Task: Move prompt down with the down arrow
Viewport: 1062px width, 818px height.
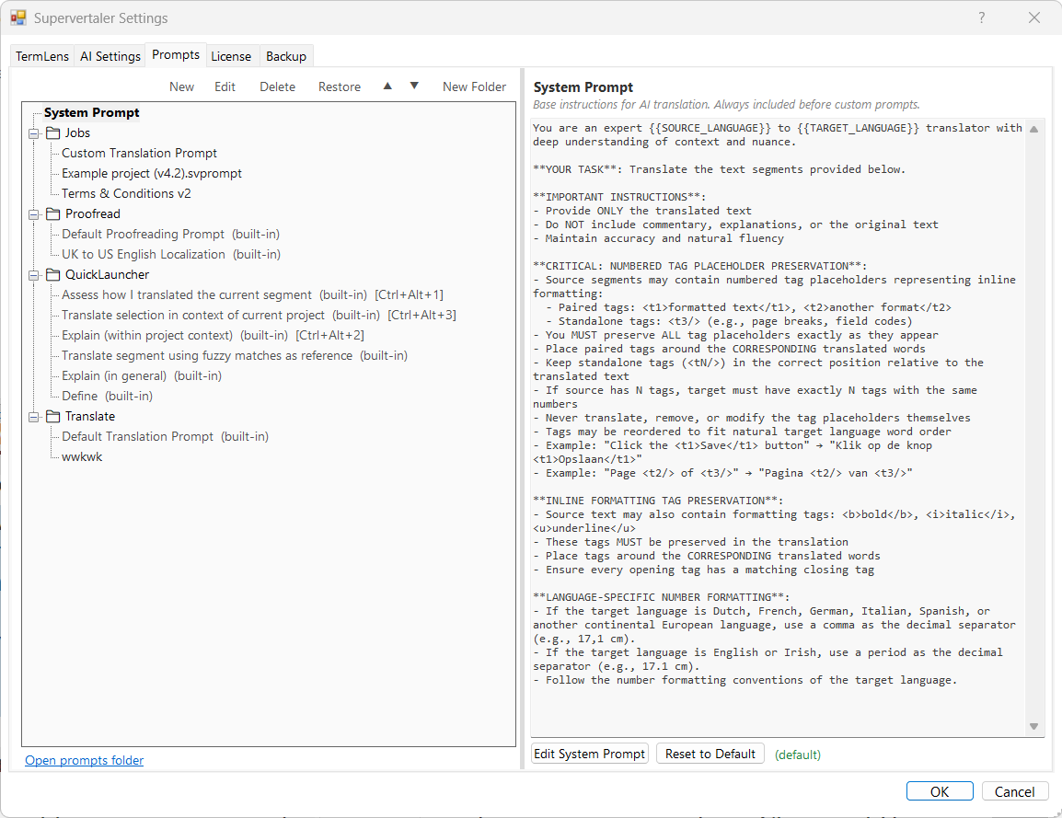Action: [x=414, y=86]
